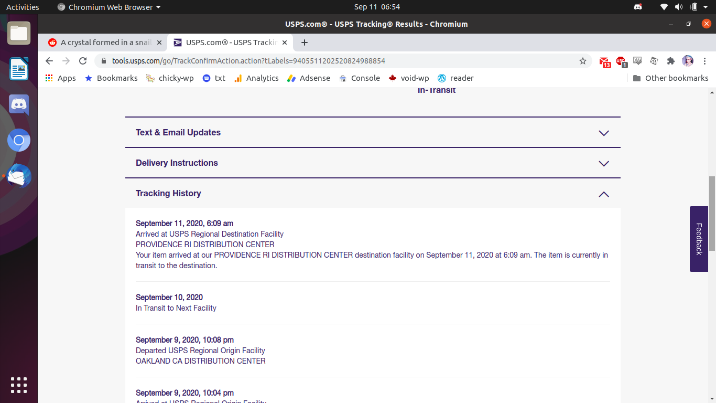Show Applications grid in the dock

[19, 385]
